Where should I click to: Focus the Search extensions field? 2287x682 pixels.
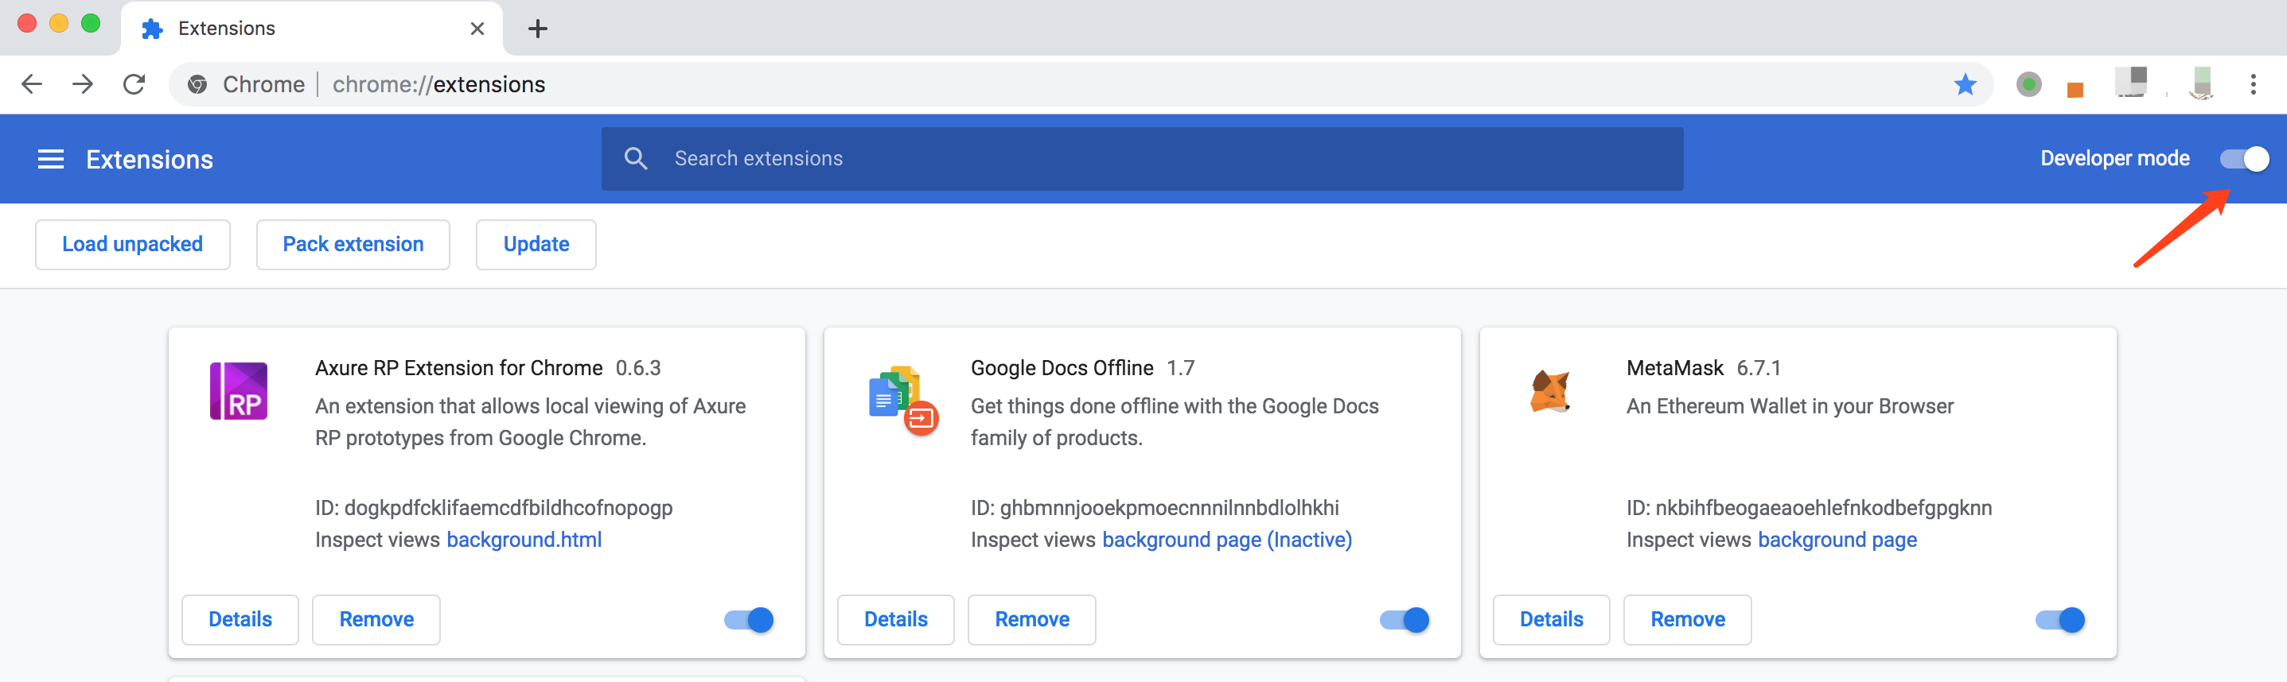tap(1142, 159)
